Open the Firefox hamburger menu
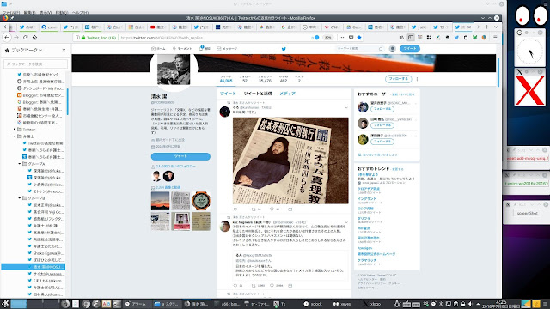 [495, 38]
